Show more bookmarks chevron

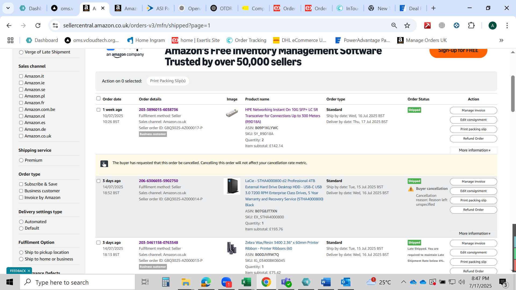tap(501, 40)
